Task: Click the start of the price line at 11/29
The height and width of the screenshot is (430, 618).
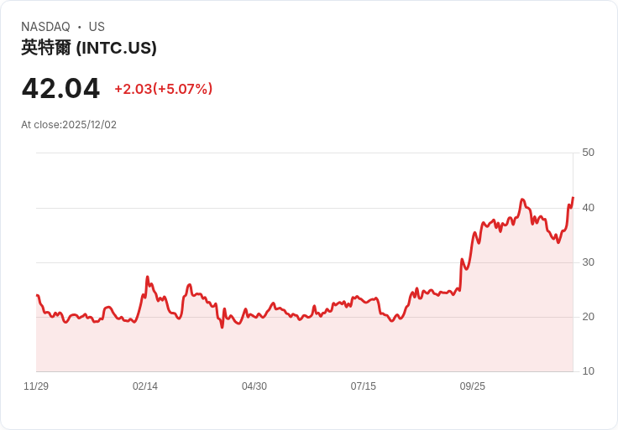Action: (37, 295)
